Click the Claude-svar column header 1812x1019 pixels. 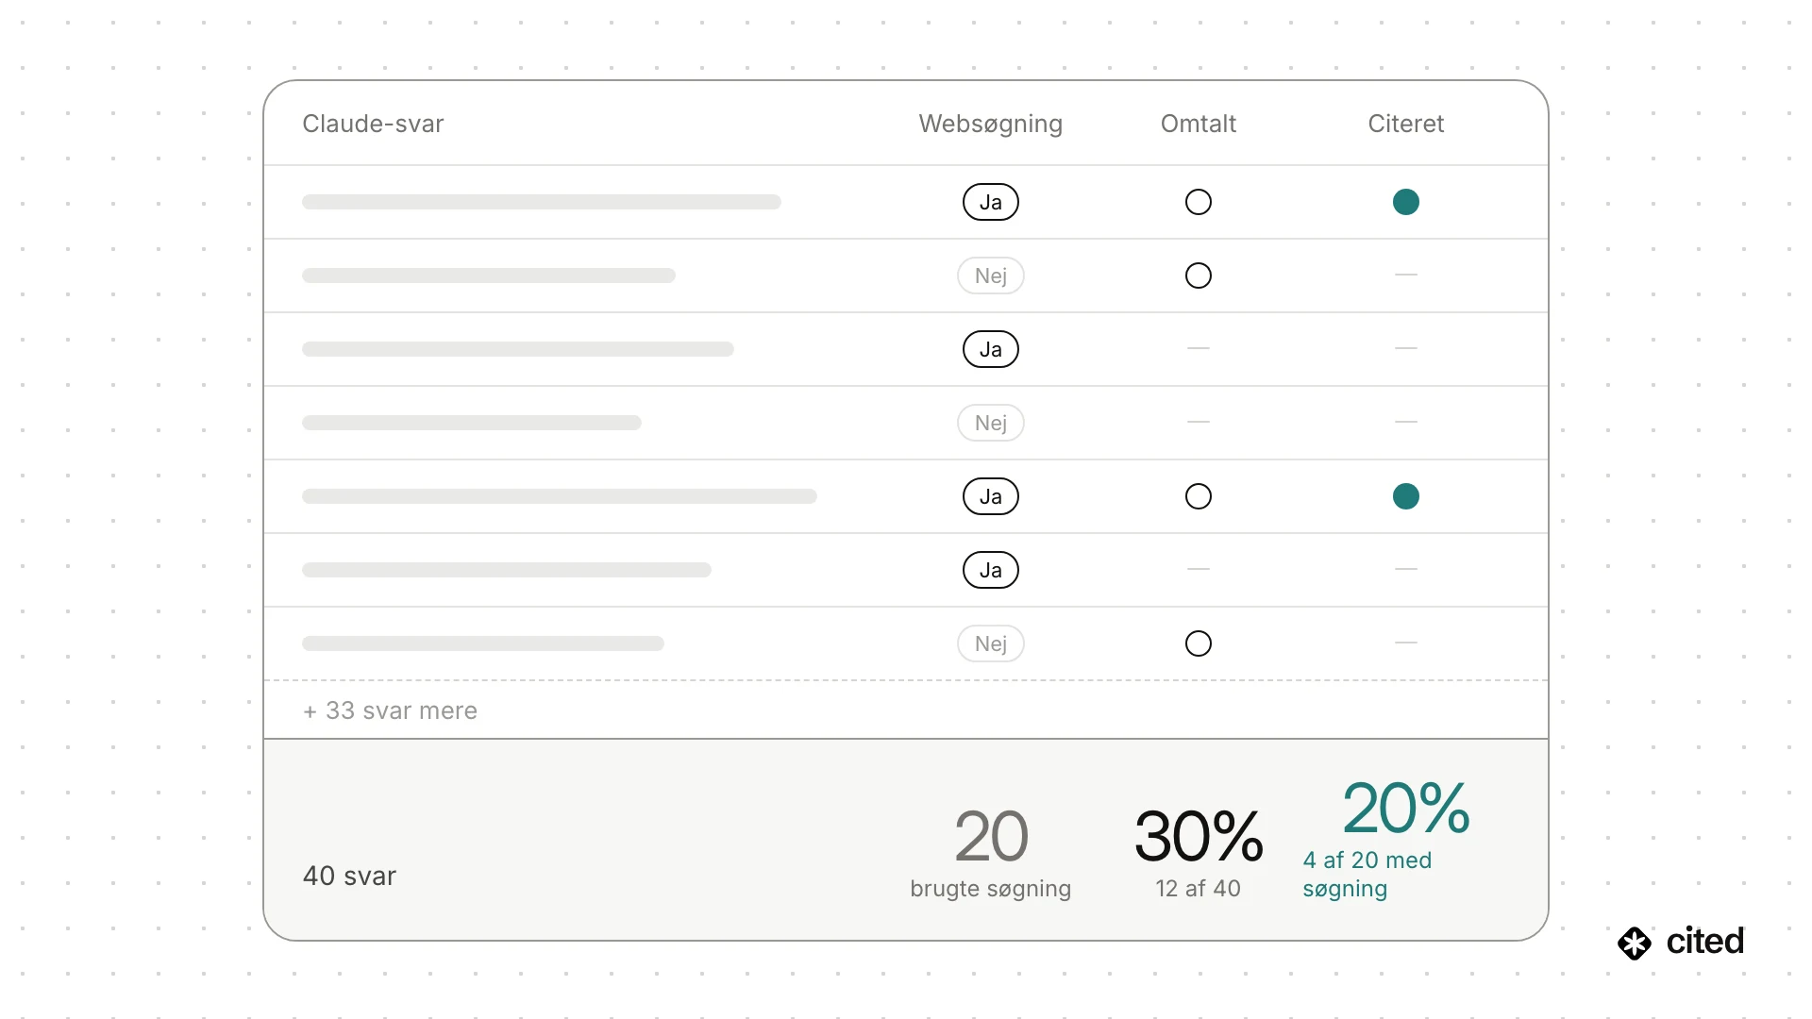(373, 124)
